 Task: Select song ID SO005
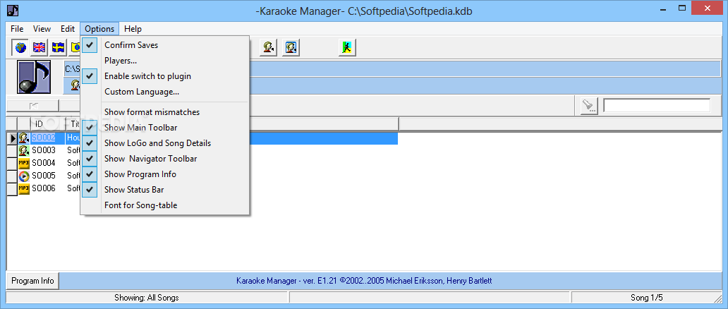click(x=44, y=176)
